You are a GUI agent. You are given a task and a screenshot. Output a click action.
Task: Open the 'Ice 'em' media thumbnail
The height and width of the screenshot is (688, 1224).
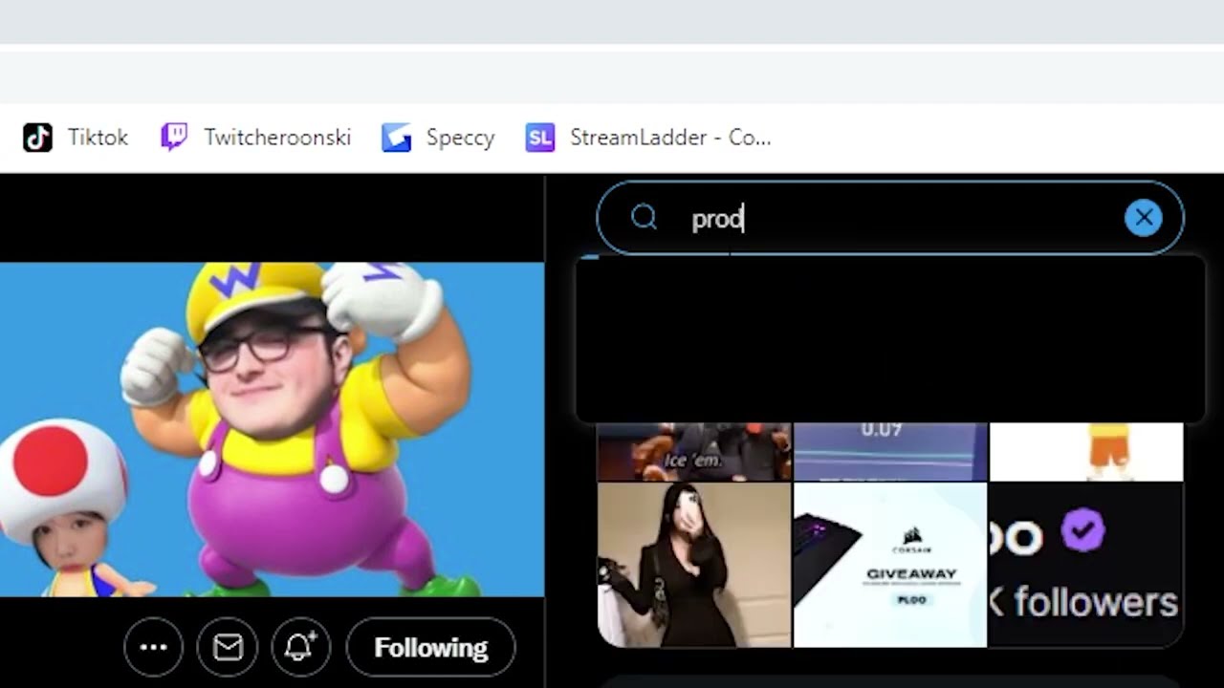coord(694,452)
